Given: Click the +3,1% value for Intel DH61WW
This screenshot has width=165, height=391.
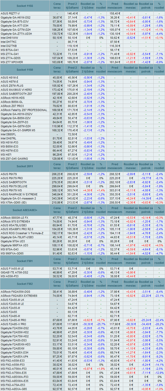Looking at the screenshot, I should pyautogui.click(x=159, y=38).
